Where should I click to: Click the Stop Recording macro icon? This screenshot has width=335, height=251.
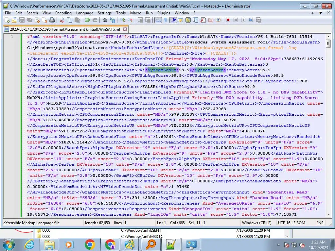click(236, 20)
